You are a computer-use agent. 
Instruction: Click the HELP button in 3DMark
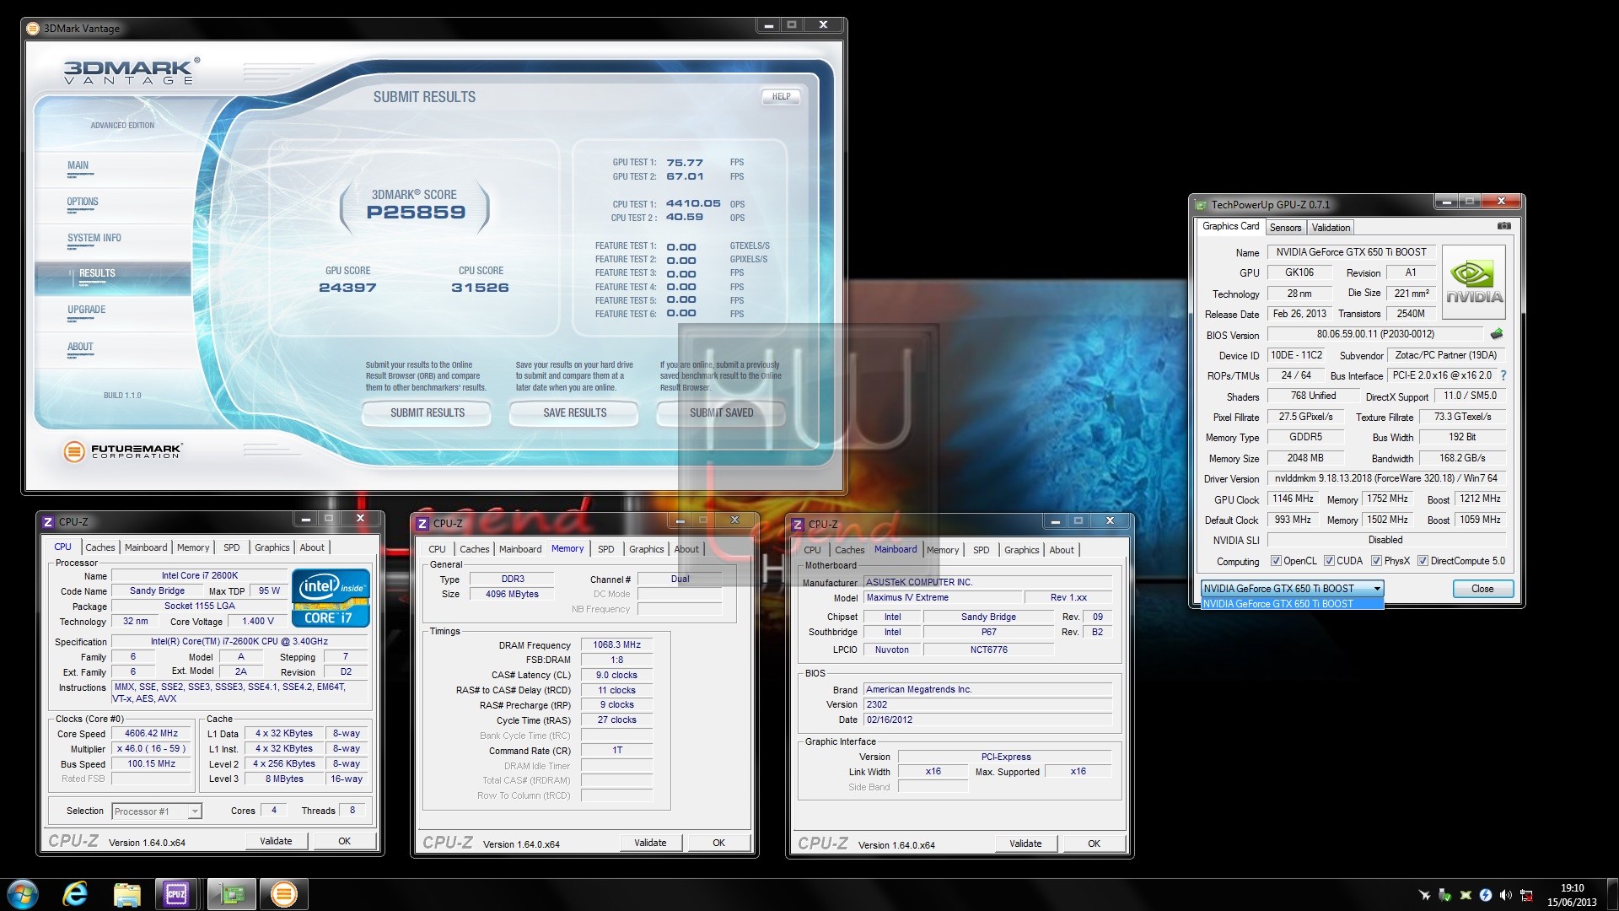click(781, 96)
